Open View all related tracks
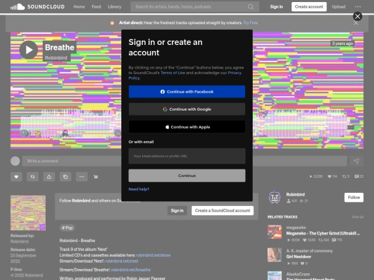The width and height of the screenshot is (374, 280). pos(357,217)
